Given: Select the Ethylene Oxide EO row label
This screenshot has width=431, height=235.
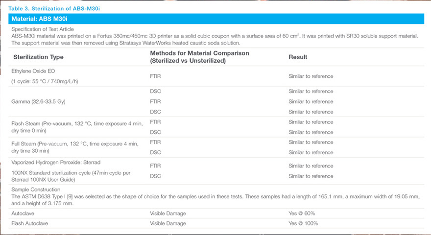Looking at the screenshot, I should coord(33,71).
